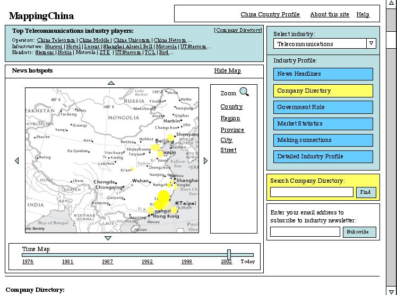Set map zoom to City level
This screenshot has width=397, height=295.
click(226, 140)
